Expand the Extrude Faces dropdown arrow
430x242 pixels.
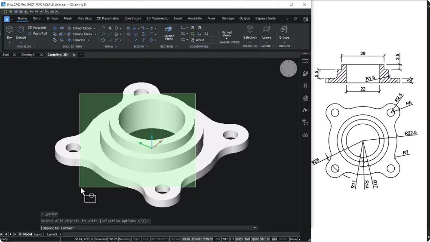[95, 34]
